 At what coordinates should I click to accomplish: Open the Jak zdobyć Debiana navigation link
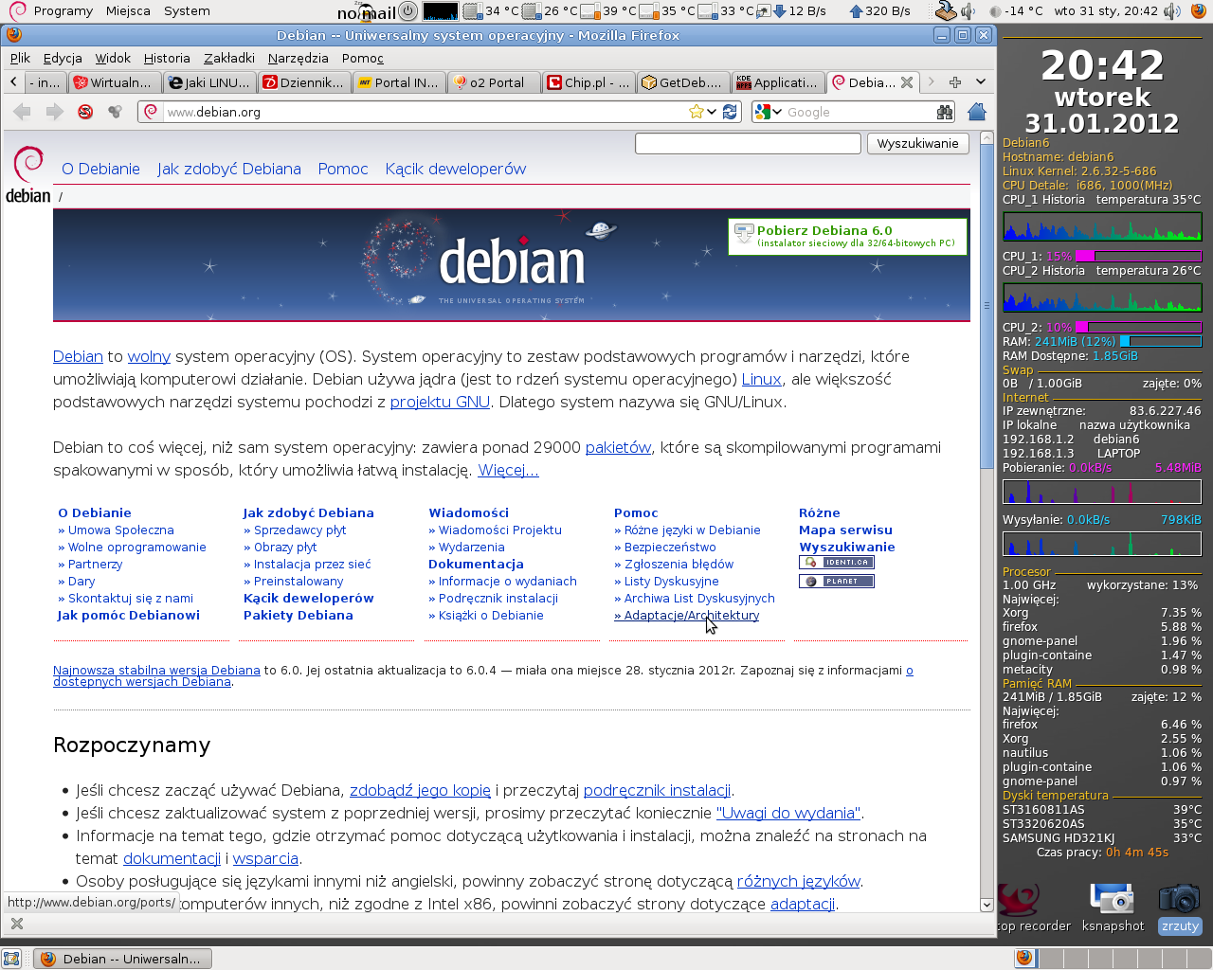click(x=229, y=169)
